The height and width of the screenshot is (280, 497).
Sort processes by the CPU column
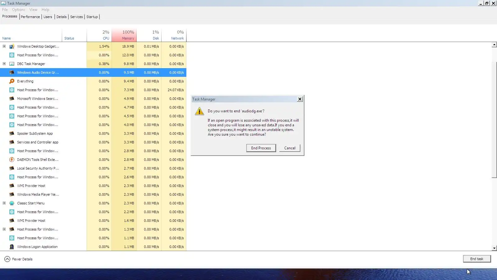point(99,35)
